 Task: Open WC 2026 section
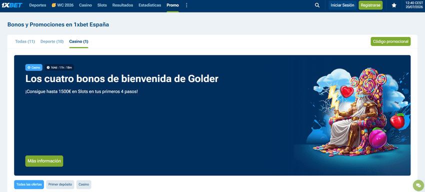[x=62, y=5]
